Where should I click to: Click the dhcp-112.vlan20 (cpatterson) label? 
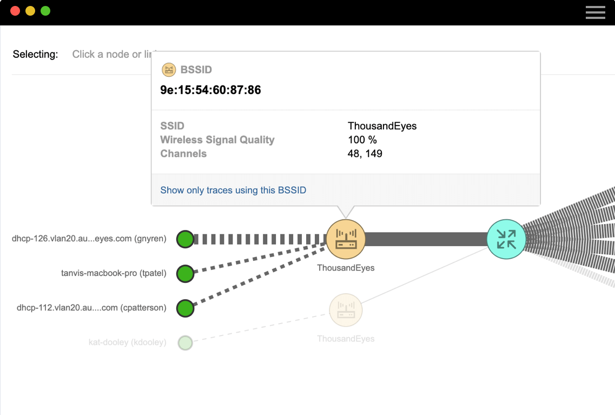tap(91, 308)
